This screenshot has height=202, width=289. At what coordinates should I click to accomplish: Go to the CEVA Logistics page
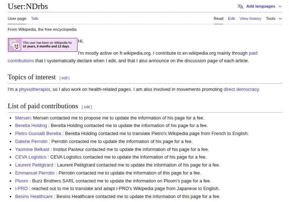(x=31, y=157)
